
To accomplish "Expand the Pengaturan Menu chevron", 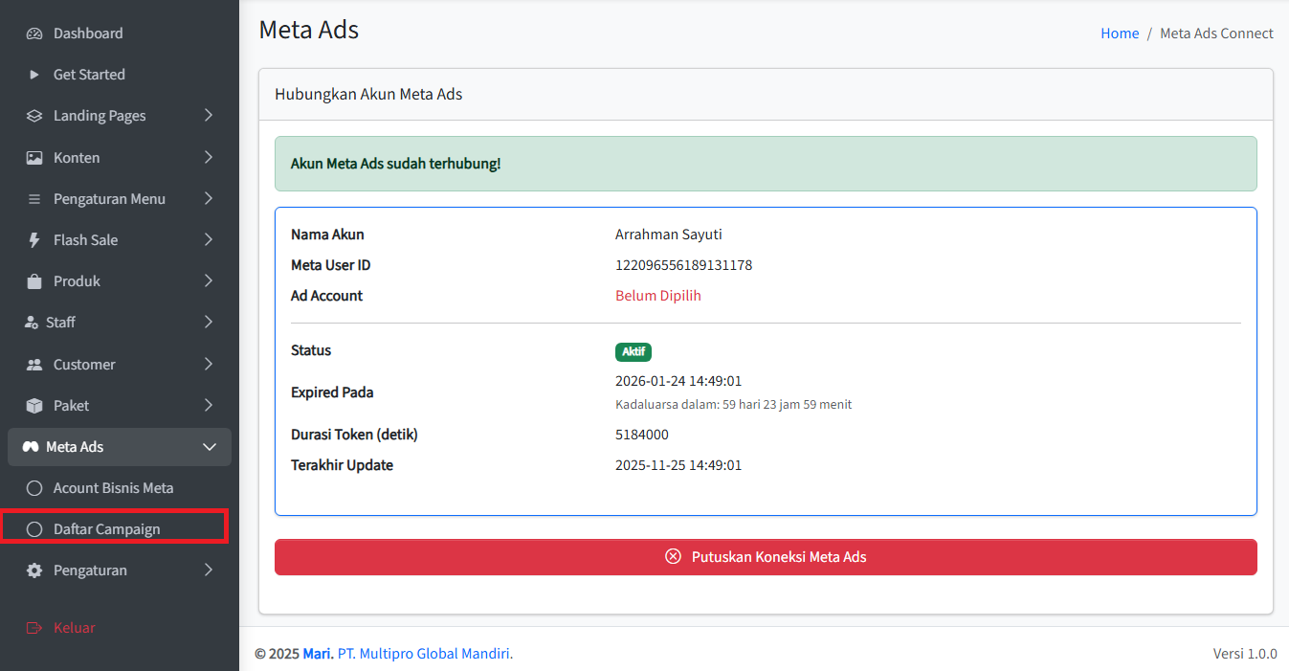I will tap(209, 199).
